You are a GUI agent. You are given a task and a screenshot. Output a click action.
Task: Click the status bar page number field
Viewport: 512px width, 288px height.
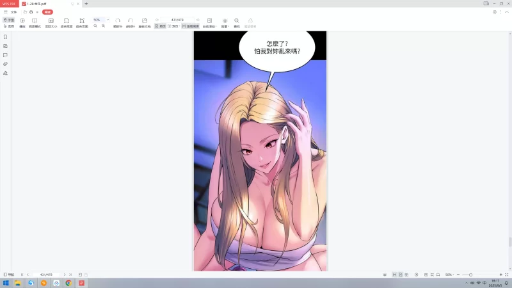pyautogui.click(x=46, y=275)
